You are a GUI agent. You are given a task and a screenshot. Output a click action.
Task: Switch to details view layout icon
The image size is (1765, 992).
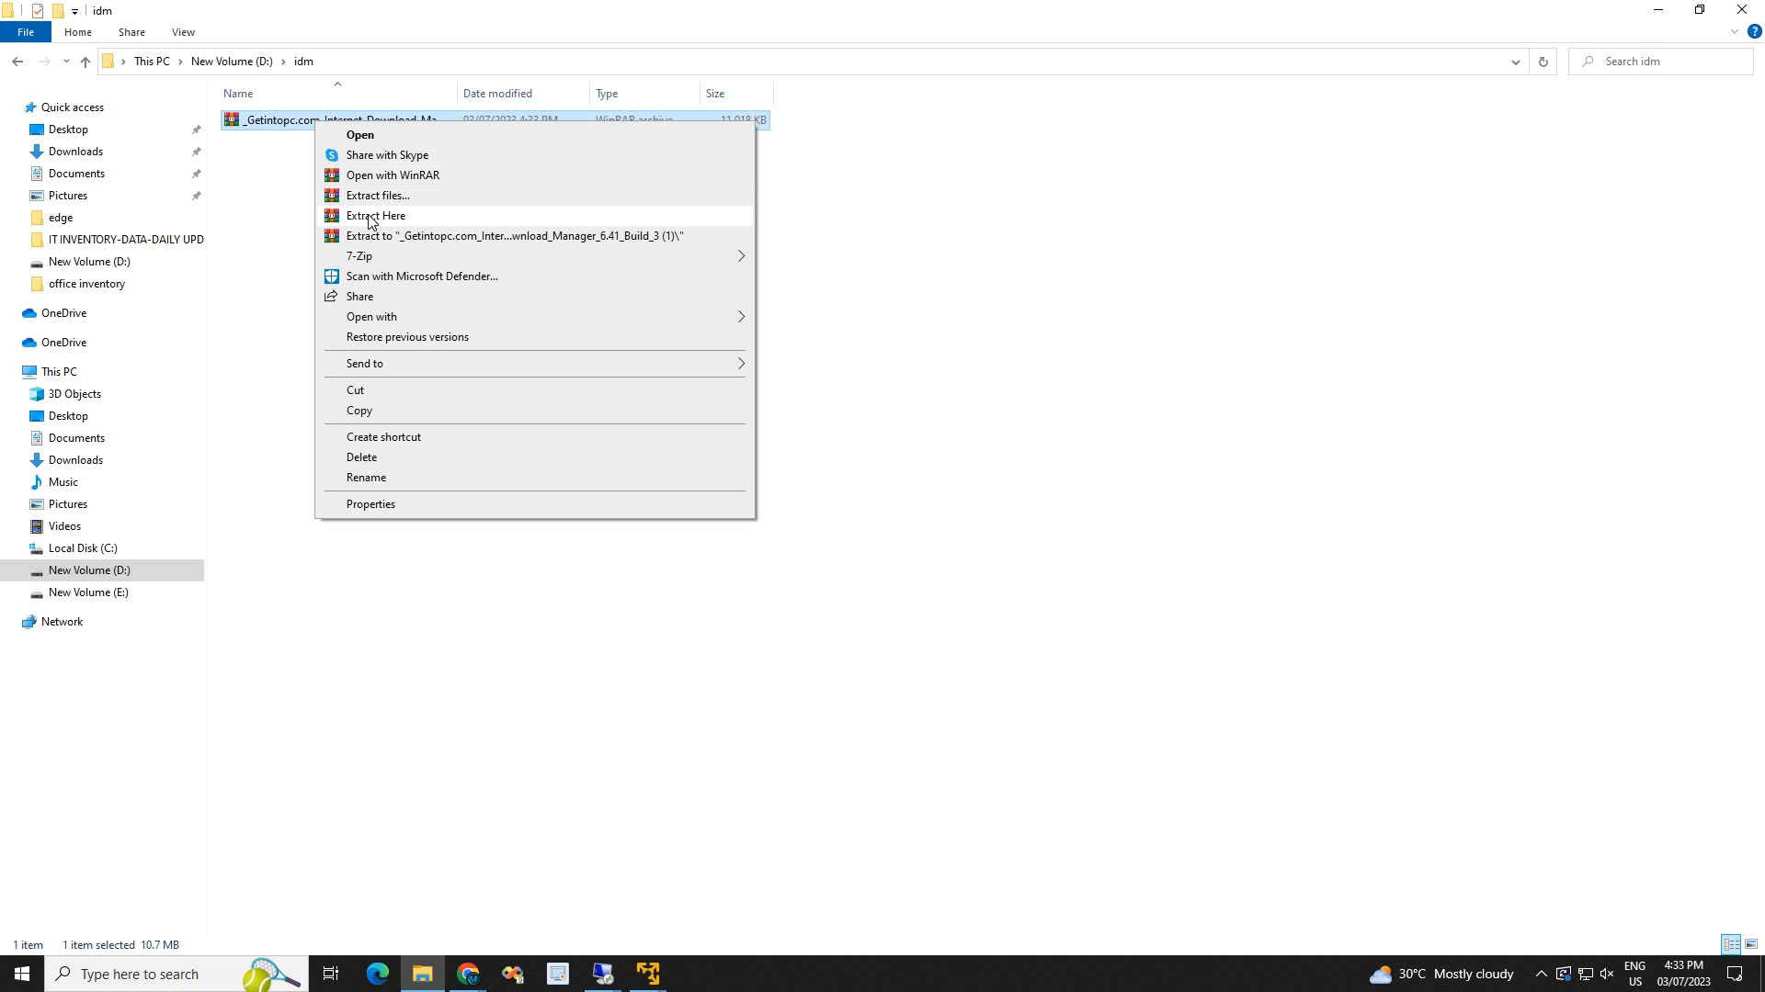pyautogui.click(x=1731, y=944)
